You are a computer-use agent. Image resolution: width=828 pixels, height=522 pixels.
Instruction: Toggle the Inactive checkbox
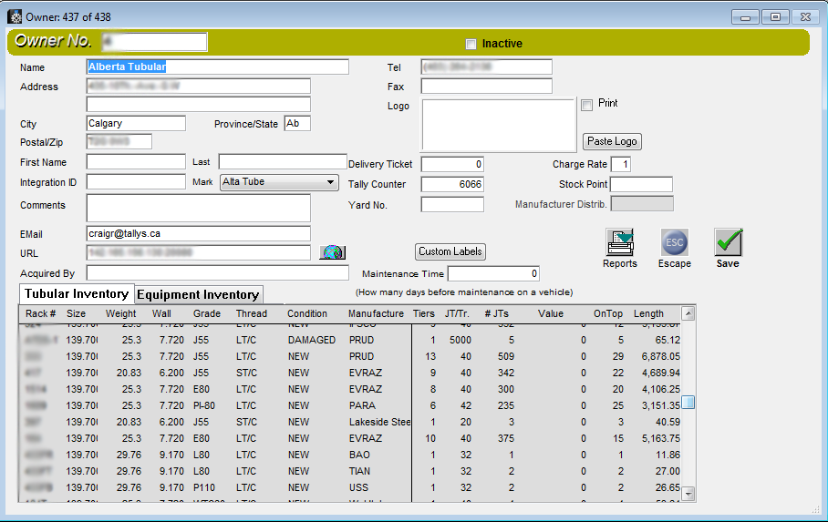(471, 44)
